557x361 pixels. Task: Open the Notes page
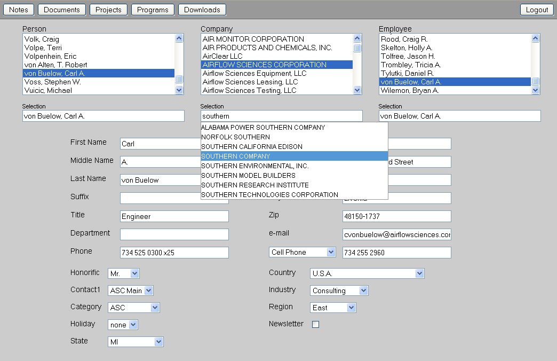(19, 10)
